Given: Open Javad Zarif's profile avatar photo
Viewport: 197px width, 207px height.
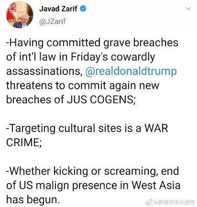Looking at the screenshot, I should (20, 15).
